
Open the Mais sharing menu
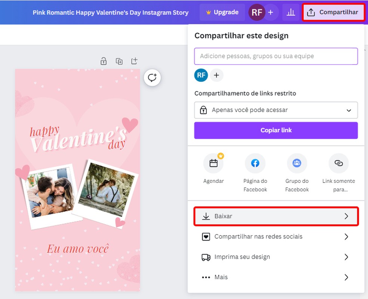(276, 277)
